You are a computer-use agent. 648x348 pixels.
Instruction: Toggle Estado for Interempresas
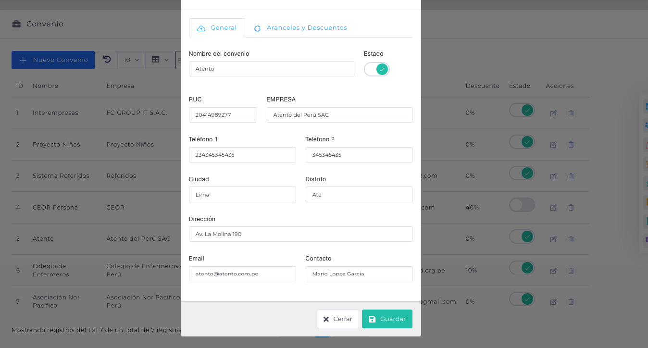[522, 111]
